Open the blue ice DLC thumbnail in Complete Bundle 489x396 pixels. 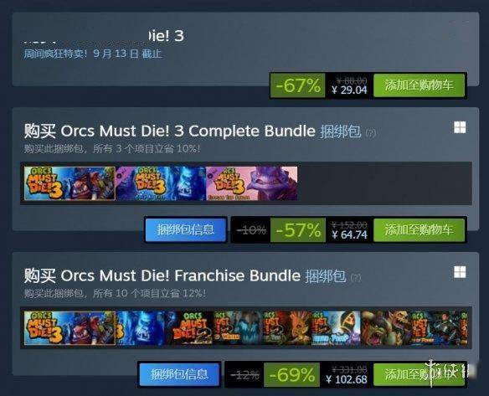point(161,183)
